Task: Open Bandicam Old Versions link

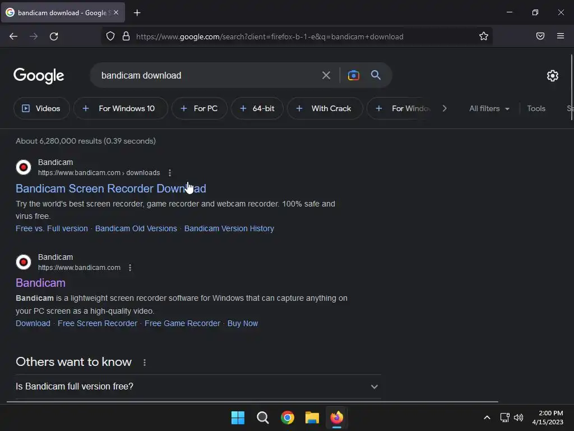Action: (136, 228)
